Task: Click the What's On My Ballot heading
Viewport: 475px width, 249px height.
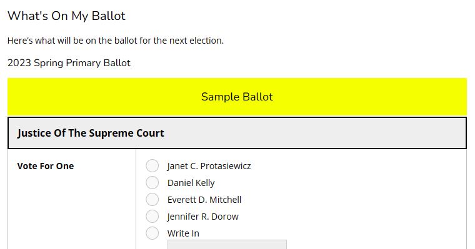Action: [x=66, y=16]
